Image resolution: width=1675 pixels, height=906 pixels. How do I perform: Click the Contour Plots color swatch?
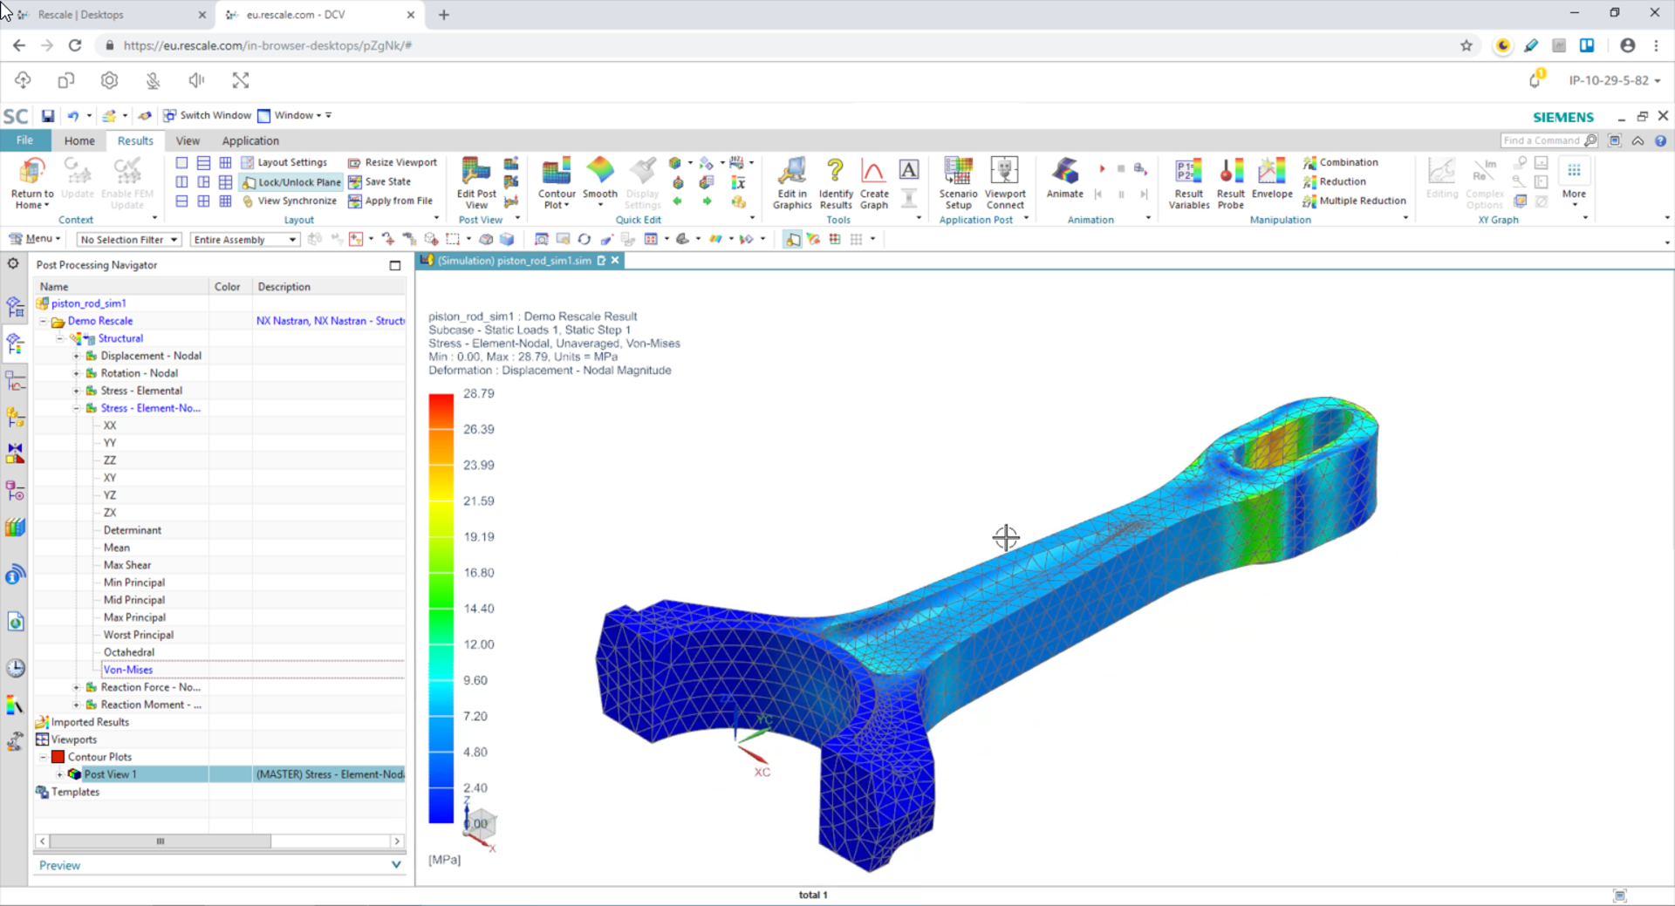tap(58, 756)
